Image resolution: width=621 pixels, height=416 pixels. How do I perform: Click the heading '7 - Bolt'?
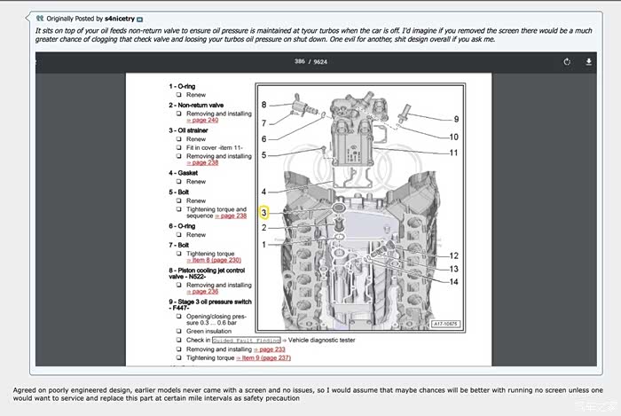click(x=178, y=245)
